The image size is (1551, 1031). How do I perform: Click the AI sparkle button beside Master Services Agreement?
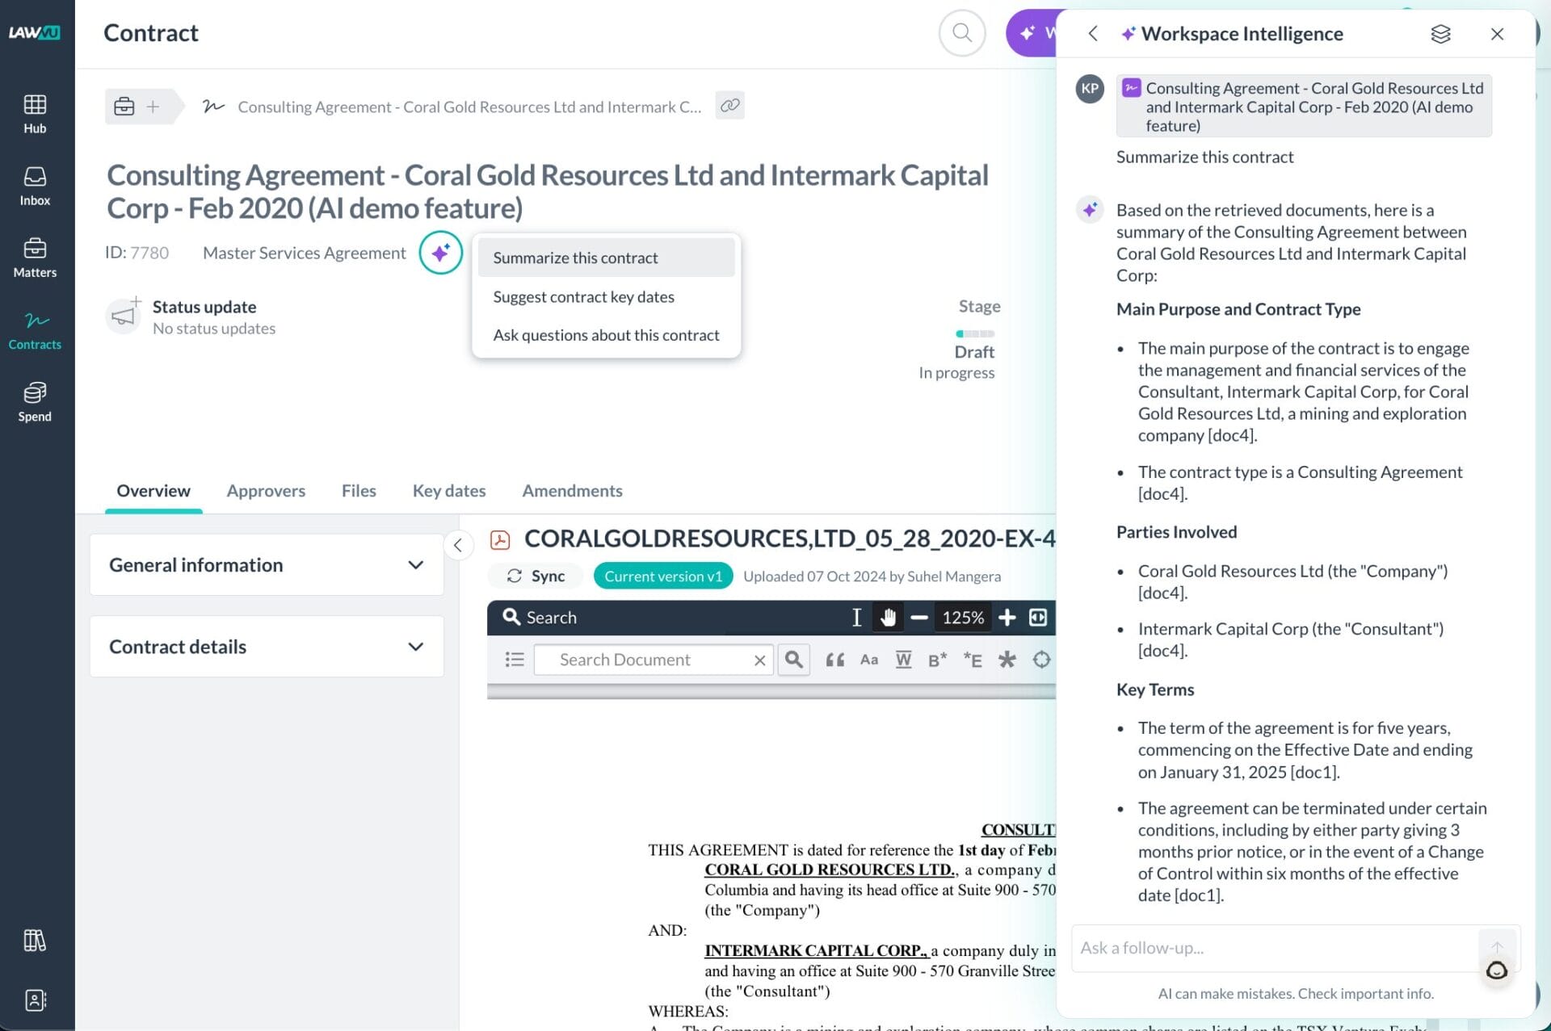click(x=440, y=253)
